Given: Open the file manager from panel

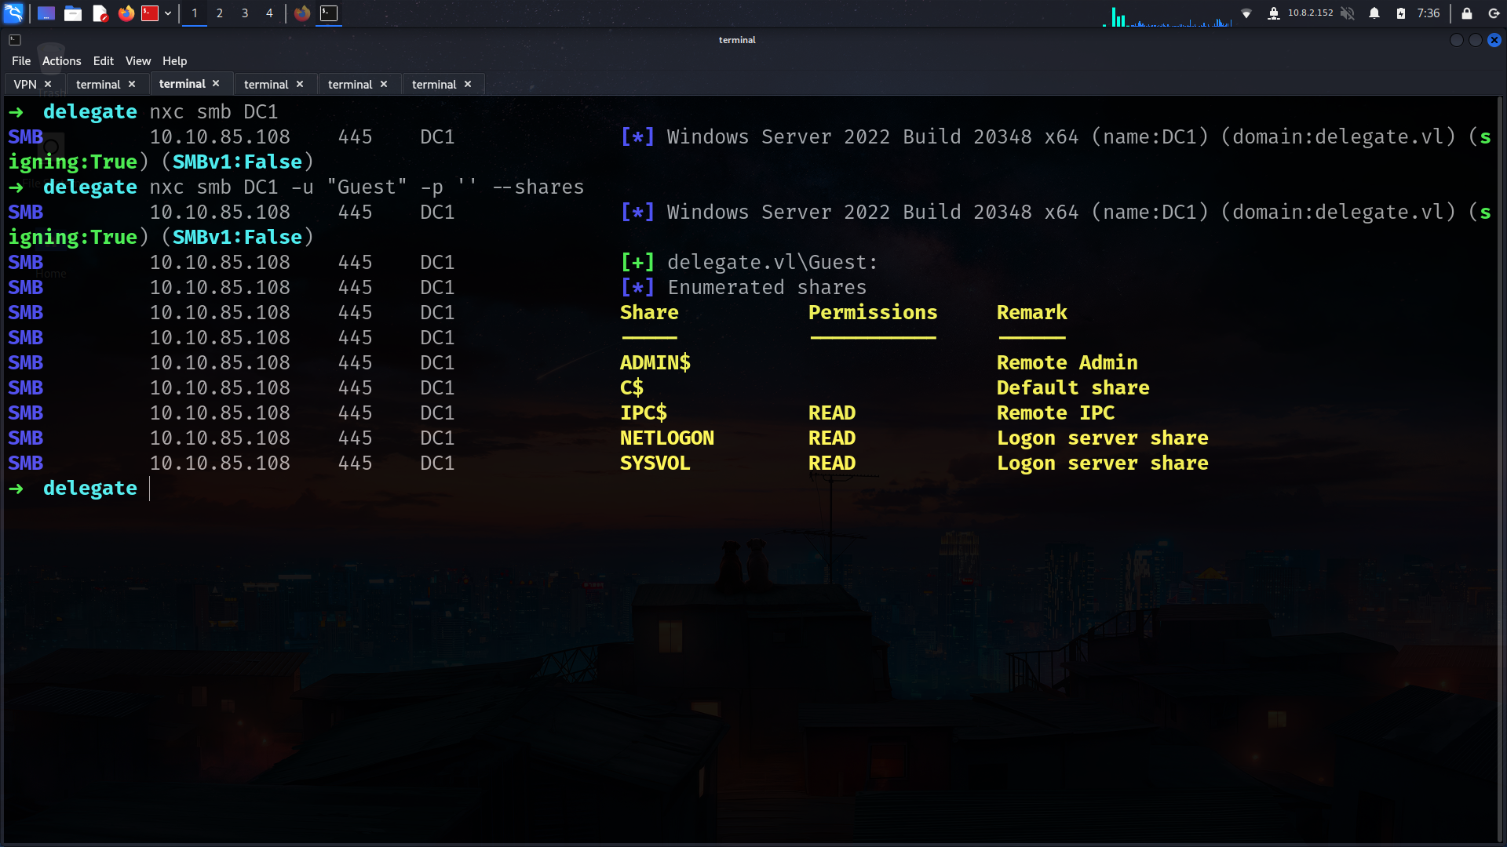Looking at the screenshot, I should pos(73,13).
